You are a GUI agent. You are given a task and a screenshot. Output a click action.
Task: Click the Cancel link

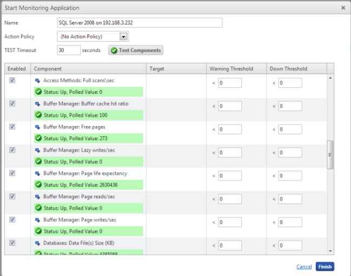point(304,267)
